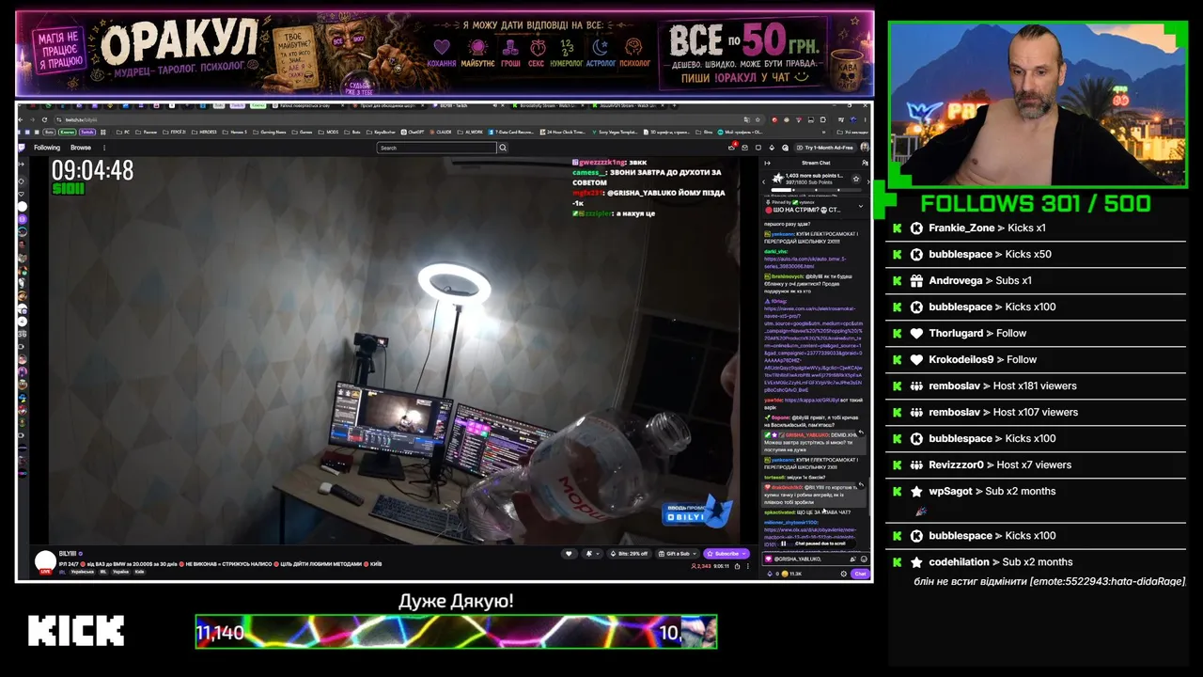Expand the pinned message chevron in chat
The width and height of the screenshot is (1203, 677).
point(860,207)
